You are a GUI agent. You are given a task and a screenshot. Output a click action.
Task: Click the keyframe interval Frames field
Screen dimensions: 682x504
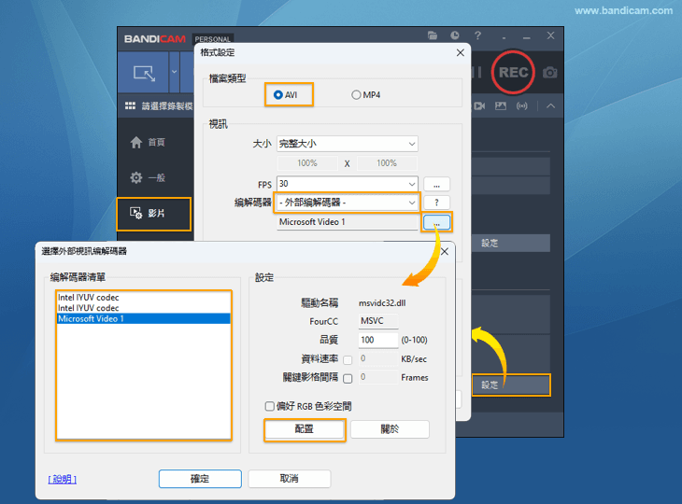tap(378, 377)
